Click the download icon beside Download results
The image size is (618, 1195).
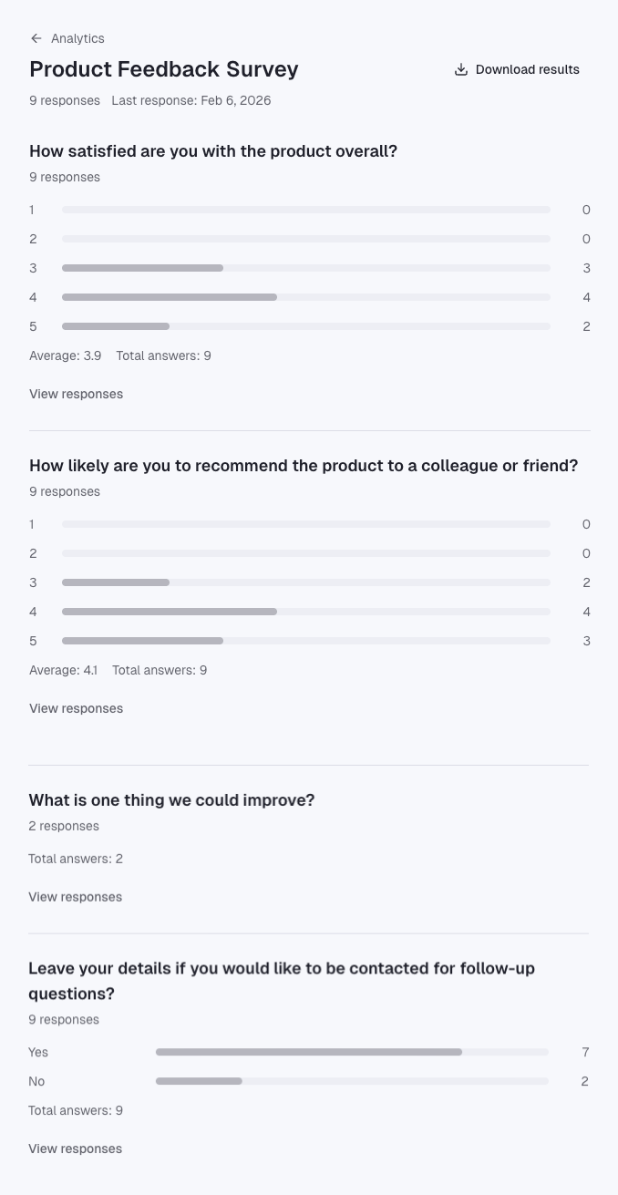tap(461, 68)
